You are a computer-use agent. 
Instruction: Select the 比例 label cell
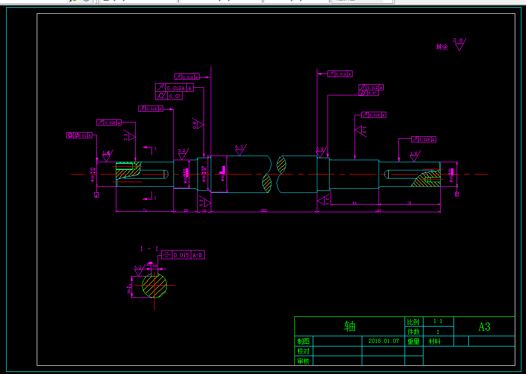[414, 321]
